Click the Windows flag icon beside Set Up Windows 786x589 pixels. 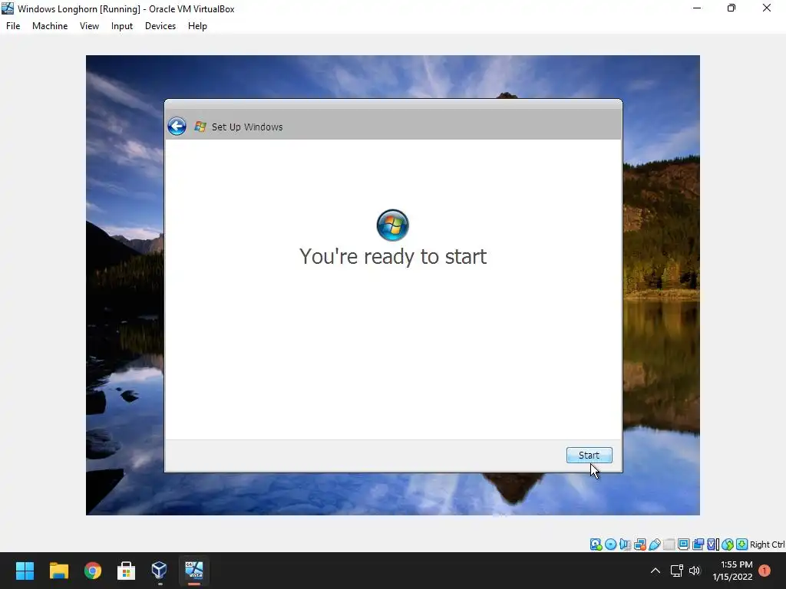[x=200, y=127]
